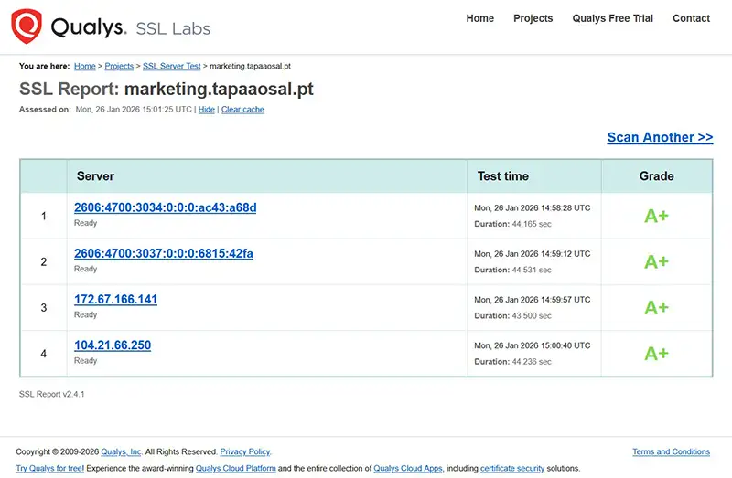Open the Qualys, Inc. footer link
This screenshot has width=732, height=478.
[x=122, y=451]
